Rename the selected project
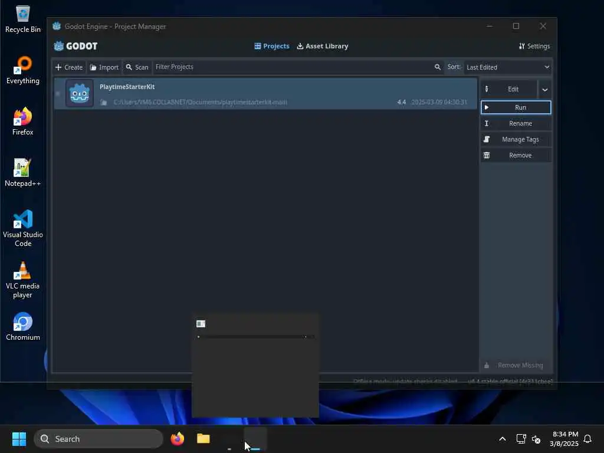Image resolution: width=604 pixels, height=453 pixels. [516, 123]
